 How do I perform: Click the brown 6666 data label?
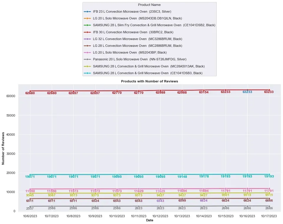coord(269,200)
